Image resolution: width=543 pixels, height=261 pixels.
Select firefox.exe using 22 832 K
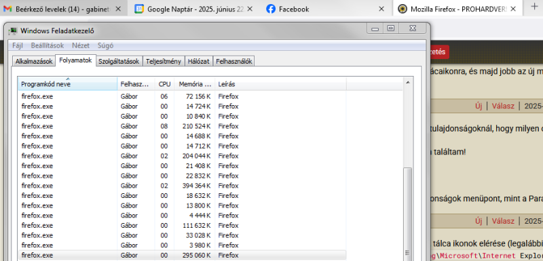click(x=182, y=176)
